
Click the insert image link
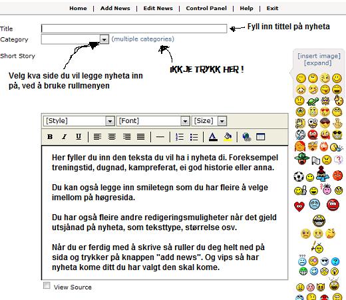pyautogui.click(x=319, y=56)
